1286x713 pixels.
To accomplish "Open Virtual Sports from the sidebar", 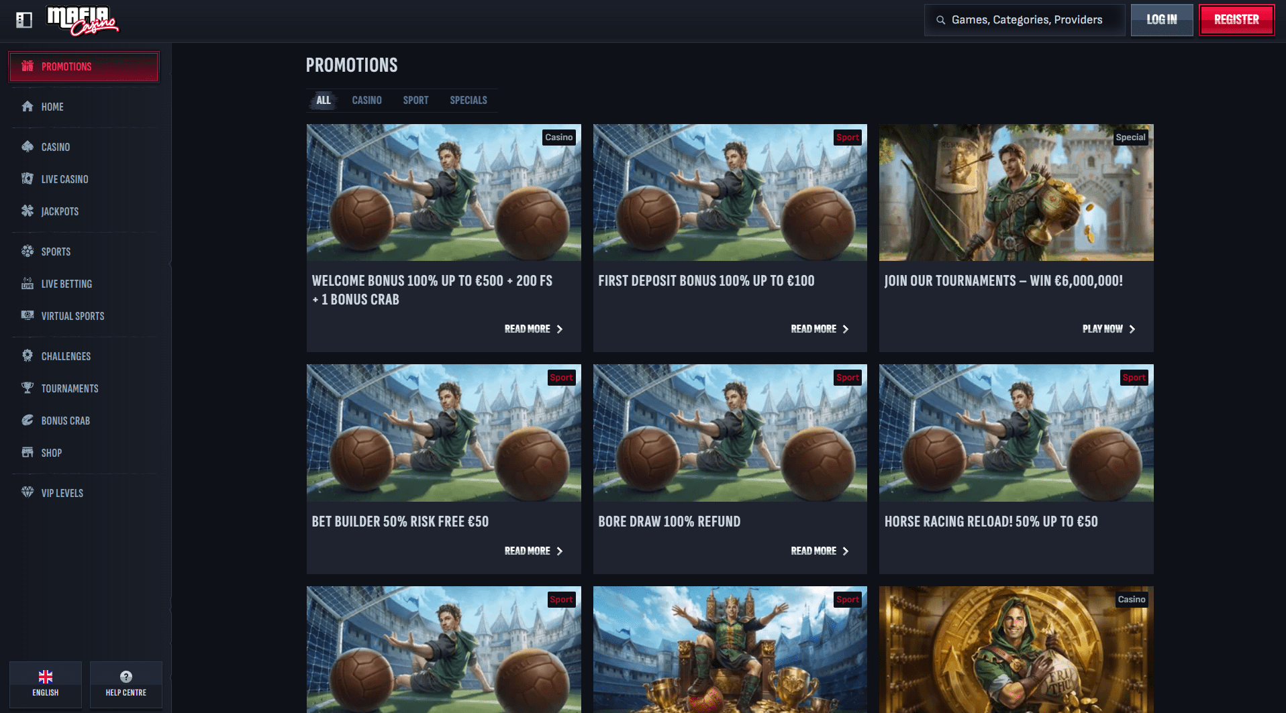I will pos(84,316).
